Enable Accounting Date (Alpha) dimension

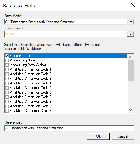(x=7, y=65)
